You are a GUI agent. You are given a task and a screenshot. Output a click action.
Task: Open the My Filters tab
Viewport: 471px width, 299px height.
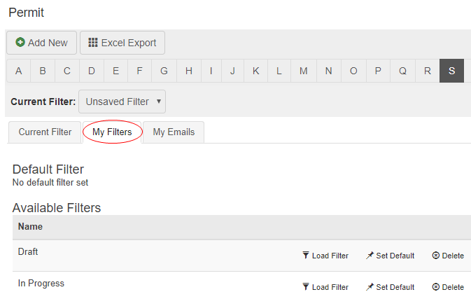pyautogui.click(x=112, y=132)
